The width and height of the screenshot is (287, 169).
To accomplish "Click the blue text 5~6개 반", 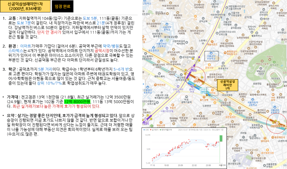I will pos(121,69).
